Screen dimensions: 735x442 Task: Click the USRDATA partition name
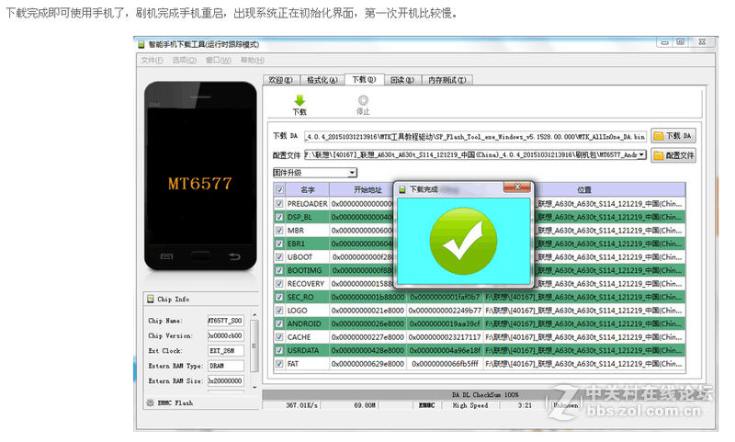point(303,351)
